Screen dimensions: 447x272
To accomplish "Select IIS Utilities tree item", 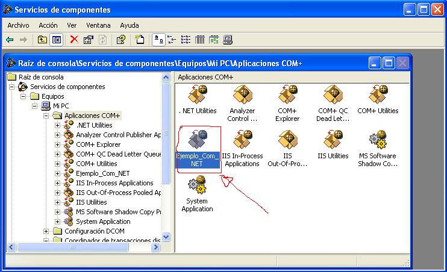I will [x=91, y=202].
